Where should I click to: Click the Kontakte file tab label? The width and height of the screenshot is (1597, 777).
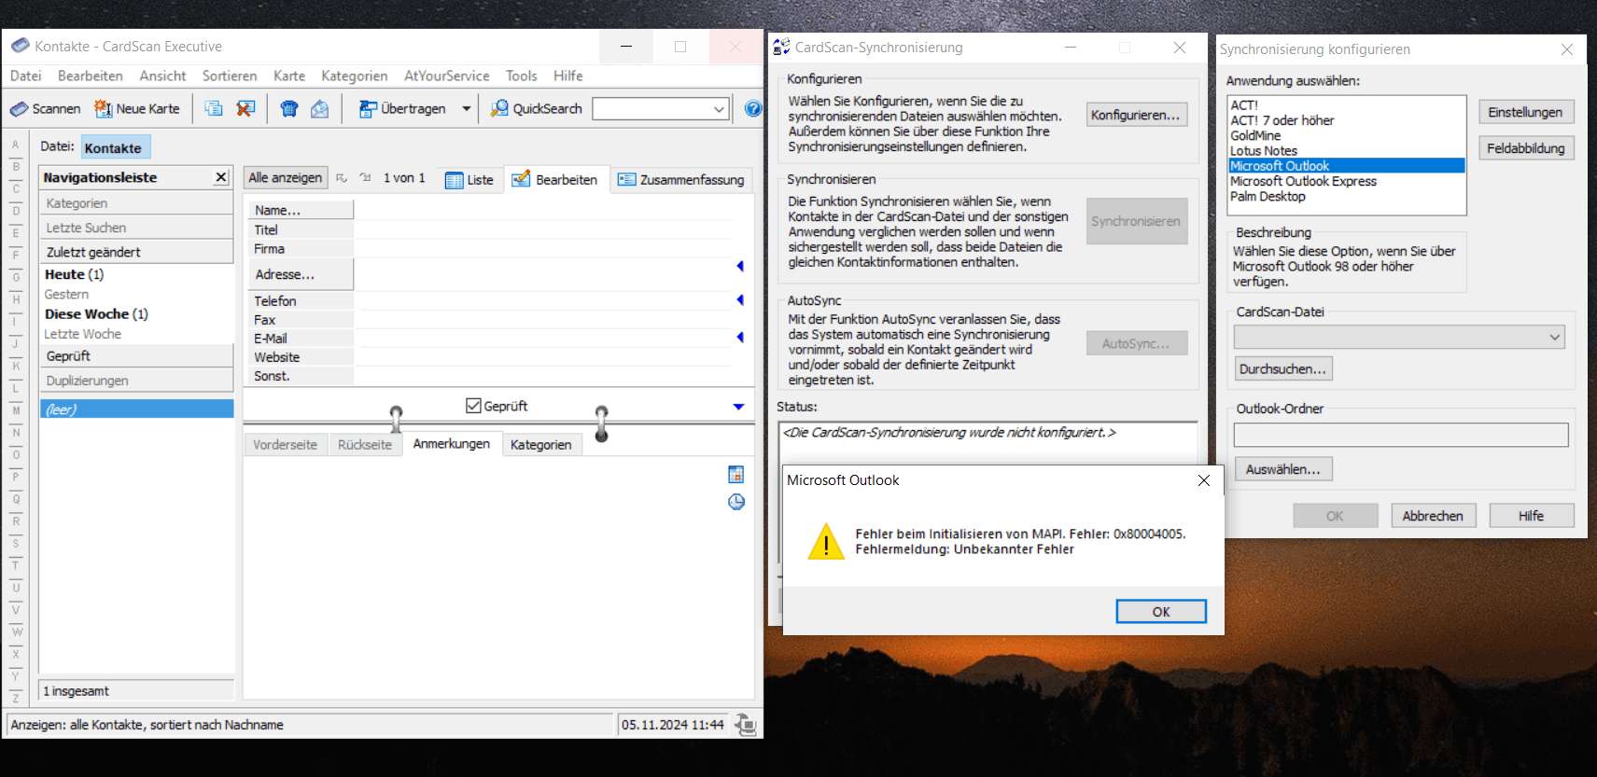point(114,147)
